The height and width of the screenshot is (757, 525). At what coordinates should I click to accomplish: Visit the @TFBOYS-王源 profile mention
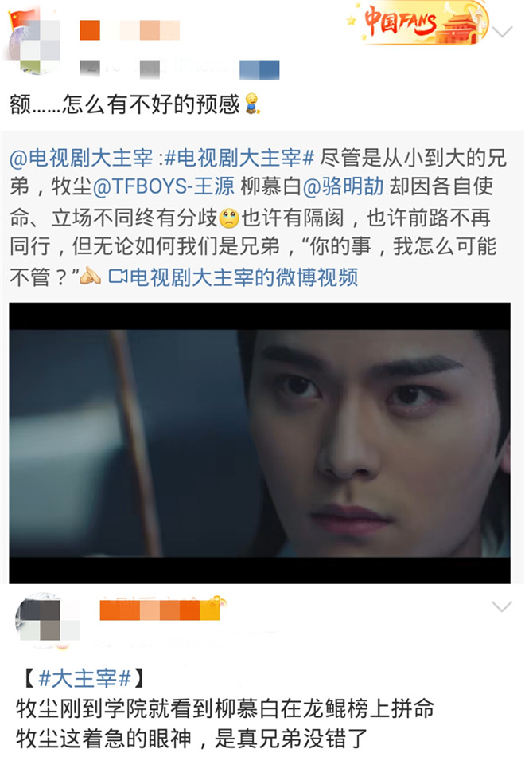click(x=163, y=186)
